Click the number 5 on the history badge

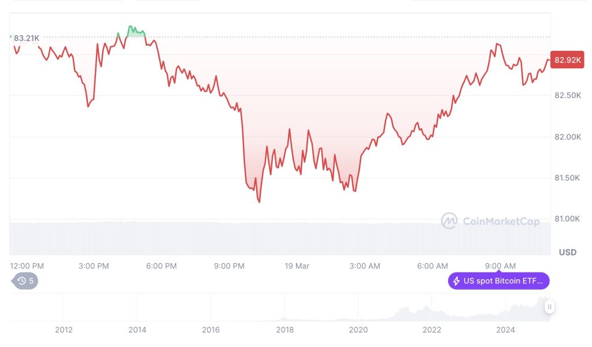[x=31, y=281]
